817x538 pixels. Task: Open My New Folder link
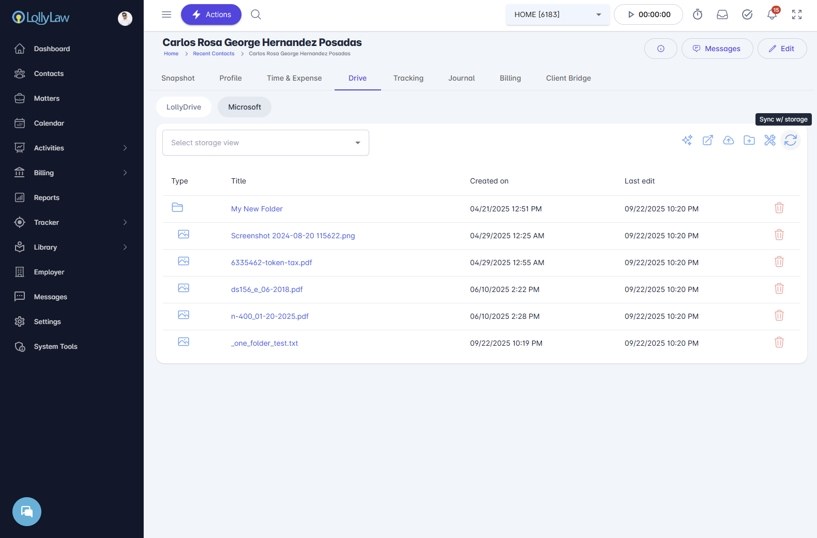[x=257, y=209]
